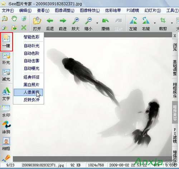Switch to the 基础调整 side tab
The width and height of the screenshot is (179, 169).
[175, 67]
